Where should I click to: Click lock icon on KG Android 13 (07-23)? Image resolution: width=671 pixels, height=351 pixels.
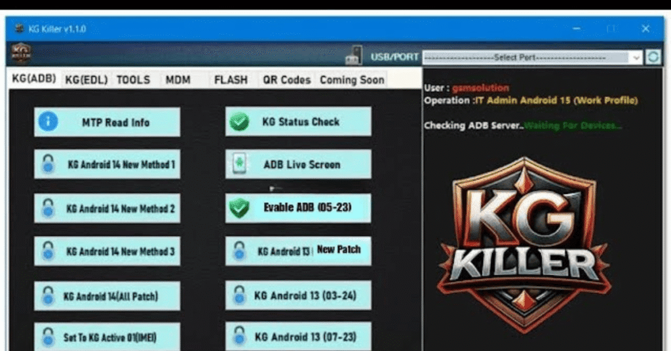[239, 337]
